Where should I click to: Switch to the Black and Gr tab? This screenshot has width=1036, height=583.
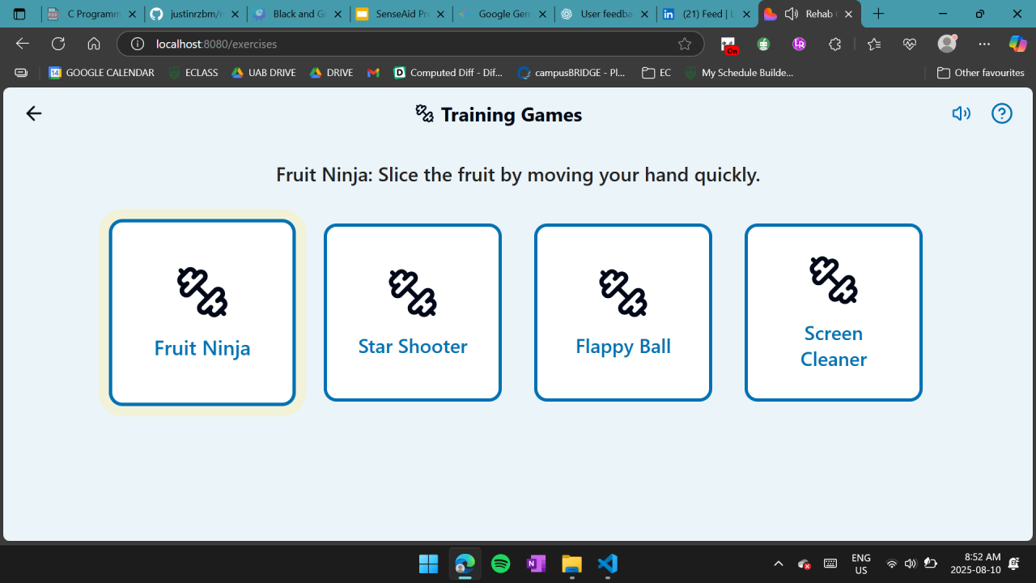(299, 14)
